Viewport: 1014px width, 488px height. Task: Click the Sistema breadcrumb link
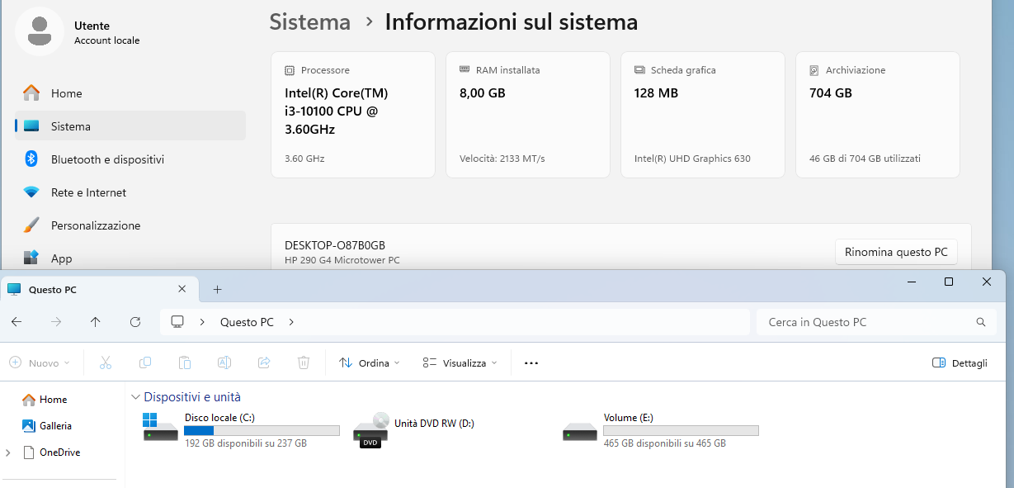310,21
